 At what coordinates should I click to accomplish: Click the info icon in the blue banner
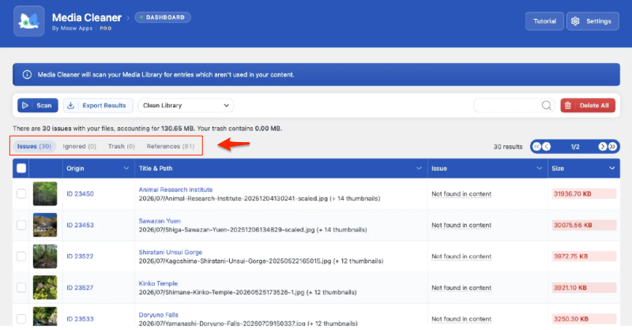pos(27,74)
